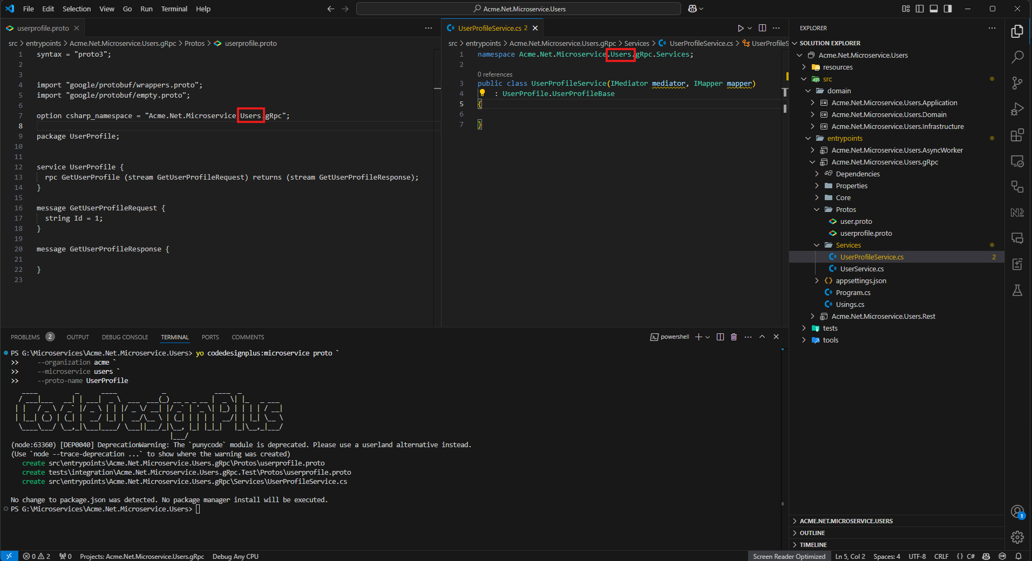Change the UTF-8 encoding setting
1032x561 pixels.
[917, 556]
